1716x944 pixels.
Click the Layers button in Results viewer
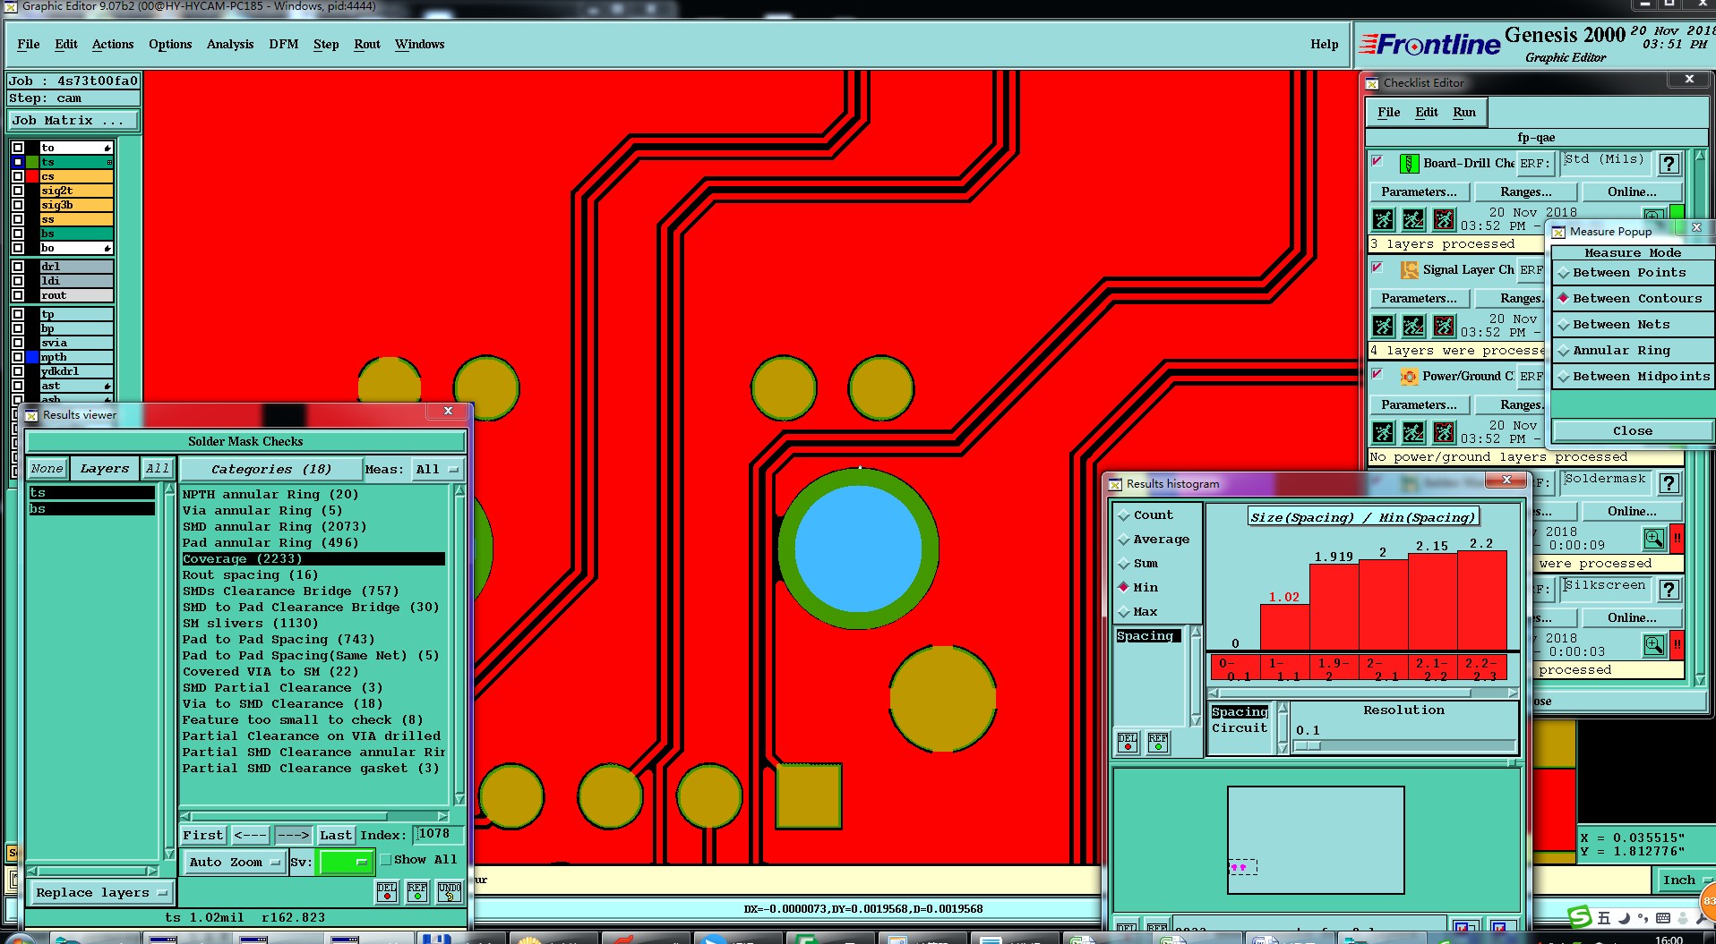point(105,469)
